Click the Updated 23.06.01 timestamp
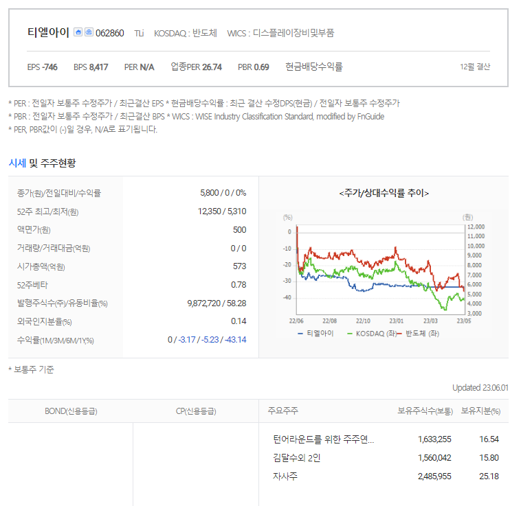 [x=480, y=387]
